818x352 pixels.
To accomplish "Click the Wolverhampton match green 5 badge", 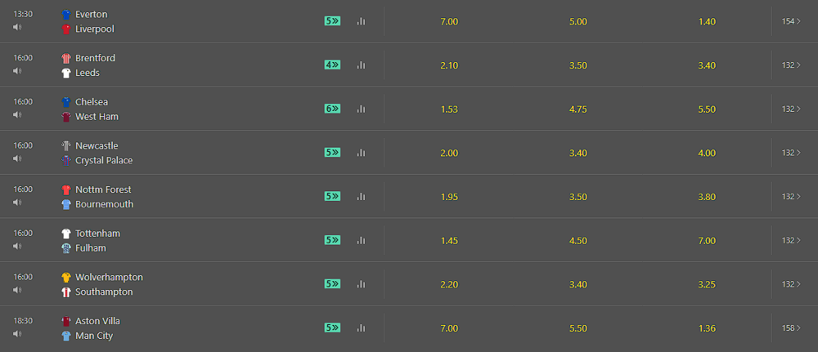I will point(332,283).
